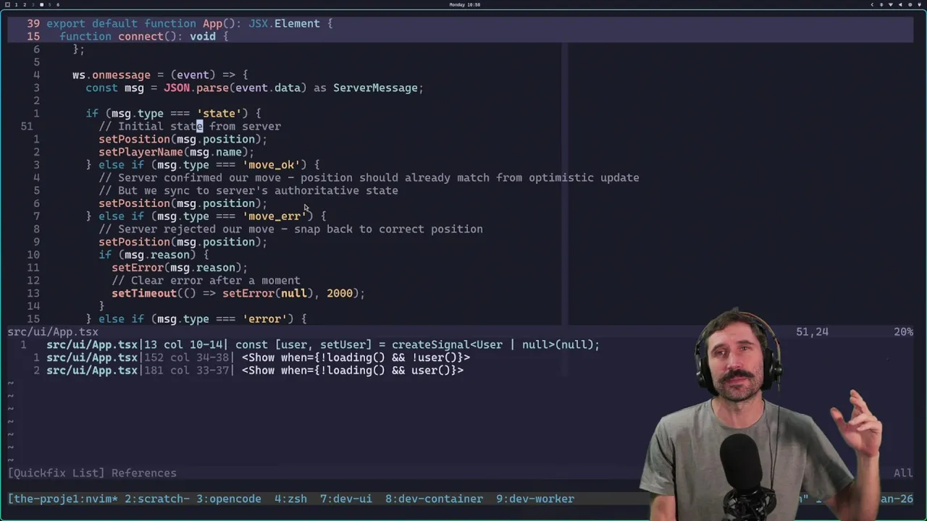The height and width of the screenshot is (521, 927).
Task: Click tmux session name the-proje
Action: pyautogui.click(x=40, y=499)
